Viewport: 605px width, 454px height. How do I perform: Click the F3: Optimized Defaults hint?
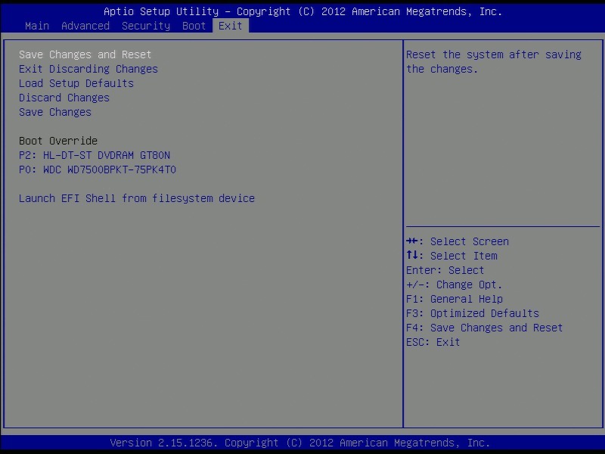click(473, 313)
